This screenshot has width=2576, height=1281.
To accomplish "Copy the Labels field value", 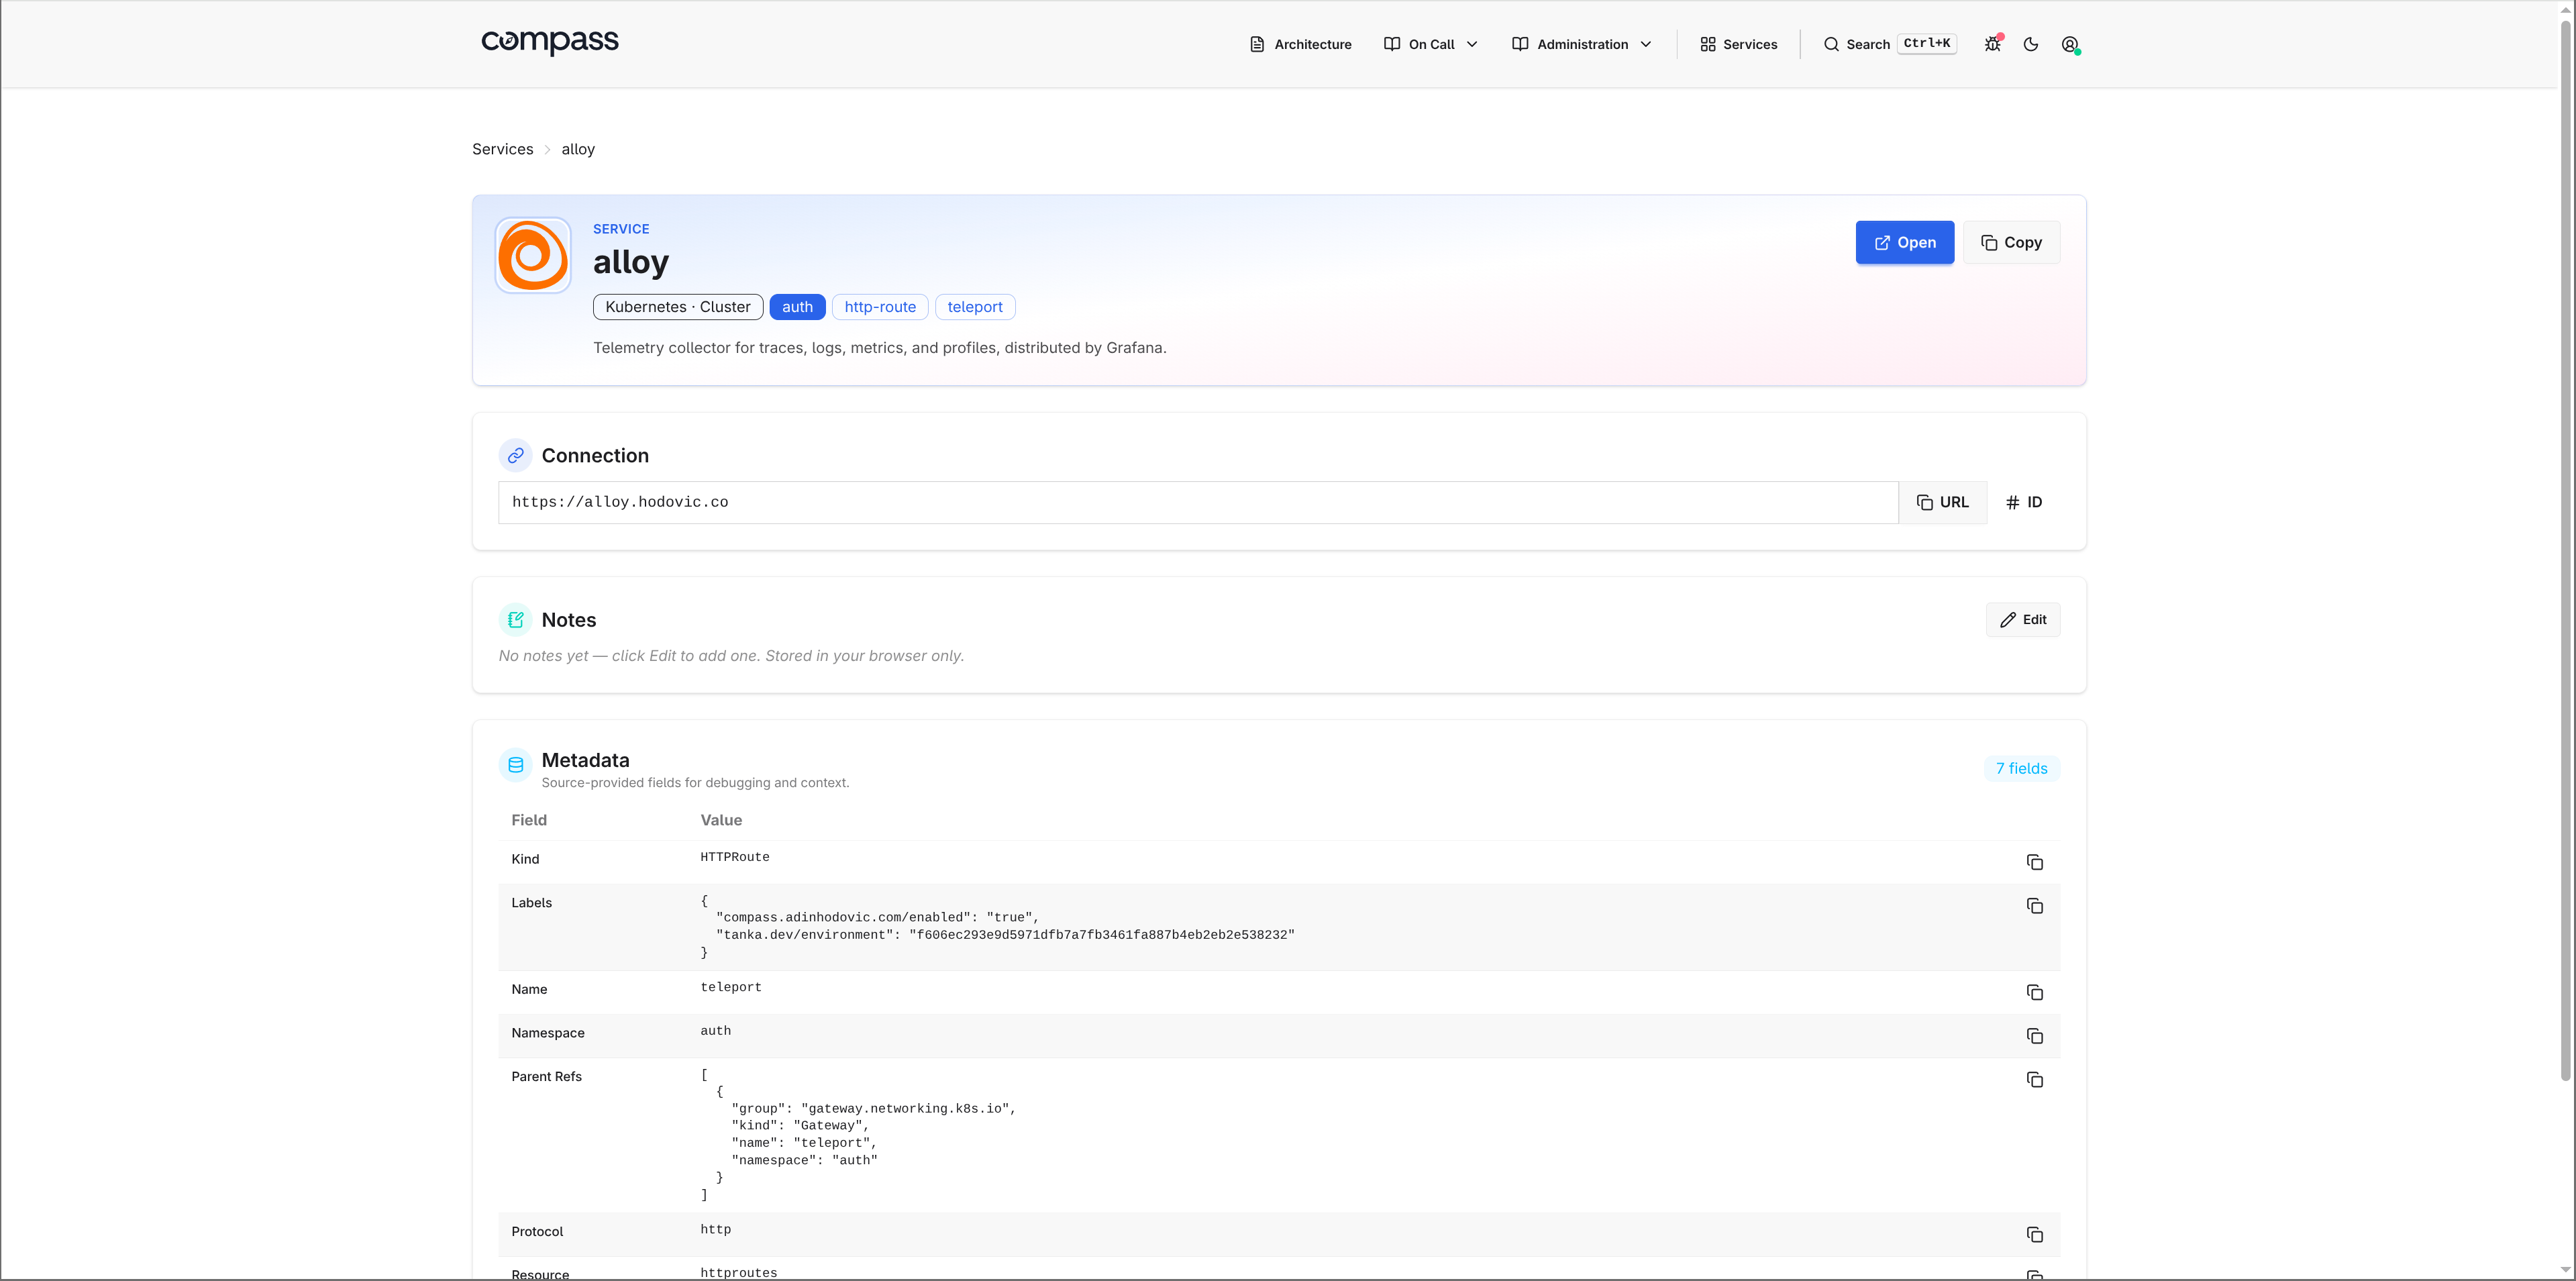I will [x=2034, y=906].
